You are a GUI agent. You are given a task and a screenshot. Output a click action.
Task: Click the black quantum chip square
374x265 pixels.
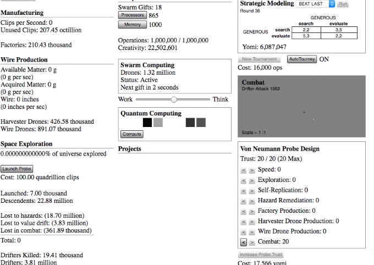[x=147, y=123]
